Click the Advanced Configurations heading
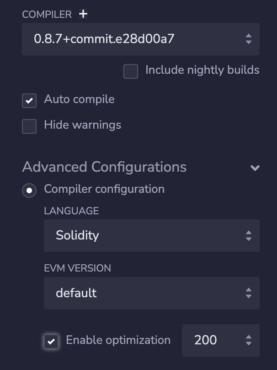The width and height of the screenshot is (277, 370). (104, 167)
